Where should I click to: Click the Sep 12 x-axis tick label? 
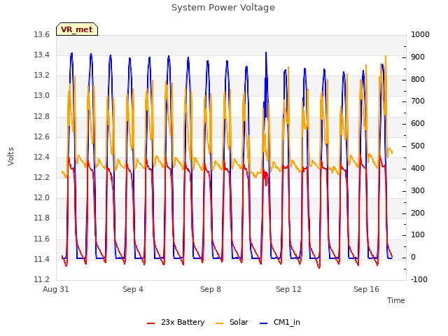coord(288,289)
